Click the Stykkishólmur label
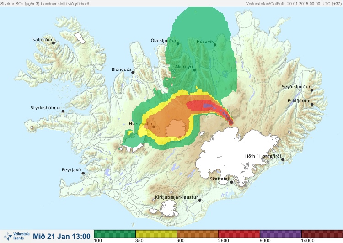This screenshot has height=243, width=343. point(46,108)
